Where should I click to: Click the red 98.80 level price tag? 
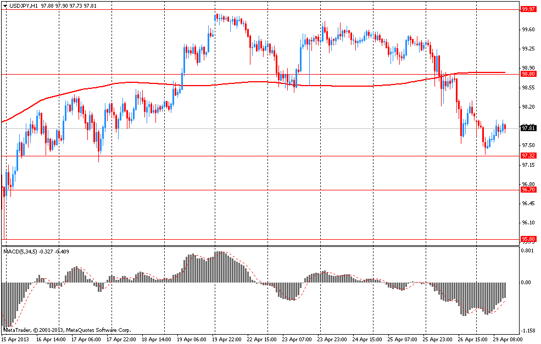click(528, 74)
